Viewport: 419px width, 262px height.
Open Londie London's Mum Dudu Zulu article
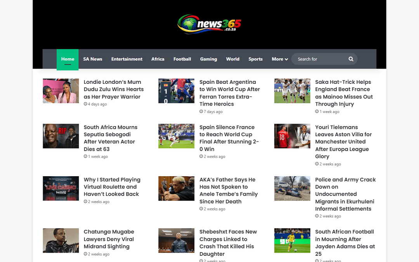point(114,89)
